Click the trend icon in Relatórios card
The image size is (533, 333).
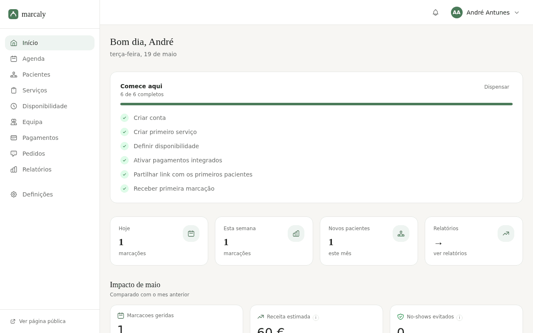(506, 234)
